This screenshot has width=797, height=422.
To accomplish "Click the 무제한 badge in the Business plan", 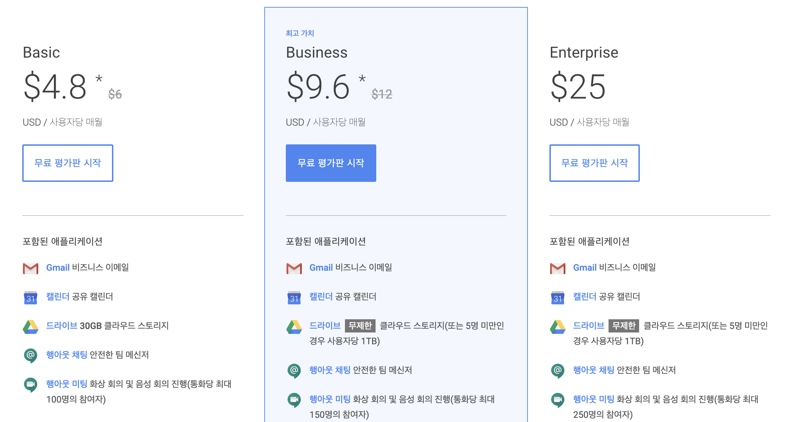I will pos(360,326).
